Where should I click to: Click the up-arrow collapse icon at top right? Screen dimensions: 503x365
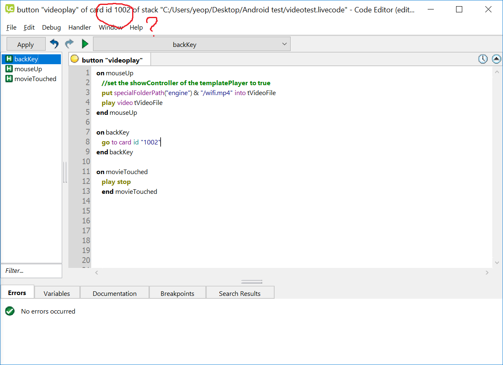[x=496, y=59]
